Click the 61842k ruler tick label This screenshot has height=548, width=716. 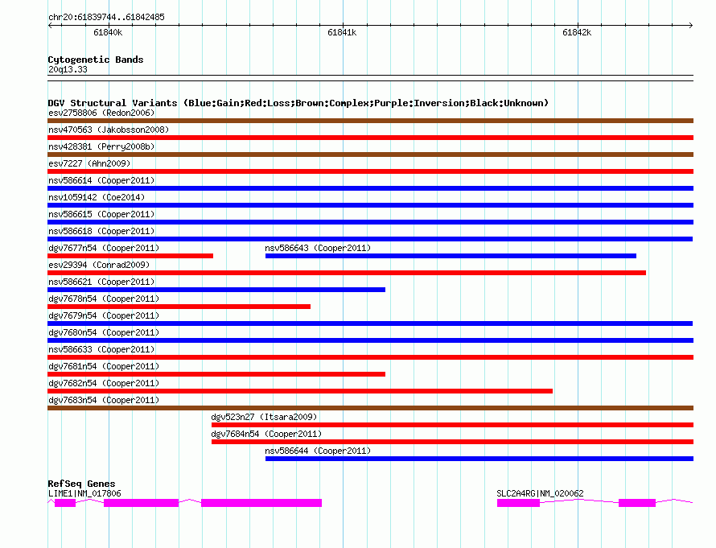[x=577, y=32]
